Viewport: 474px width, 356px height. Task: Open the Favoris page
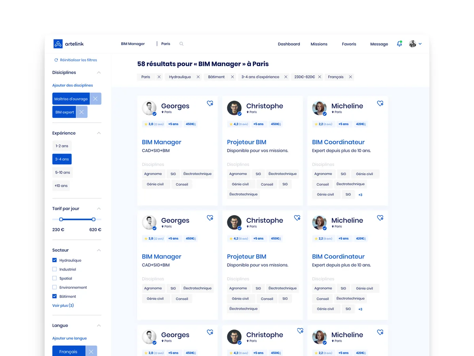(x=349, y=44)
